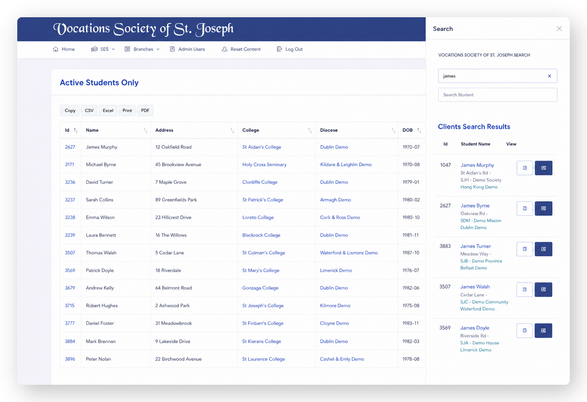Open the SES menu label

click(x=104, y=49)
